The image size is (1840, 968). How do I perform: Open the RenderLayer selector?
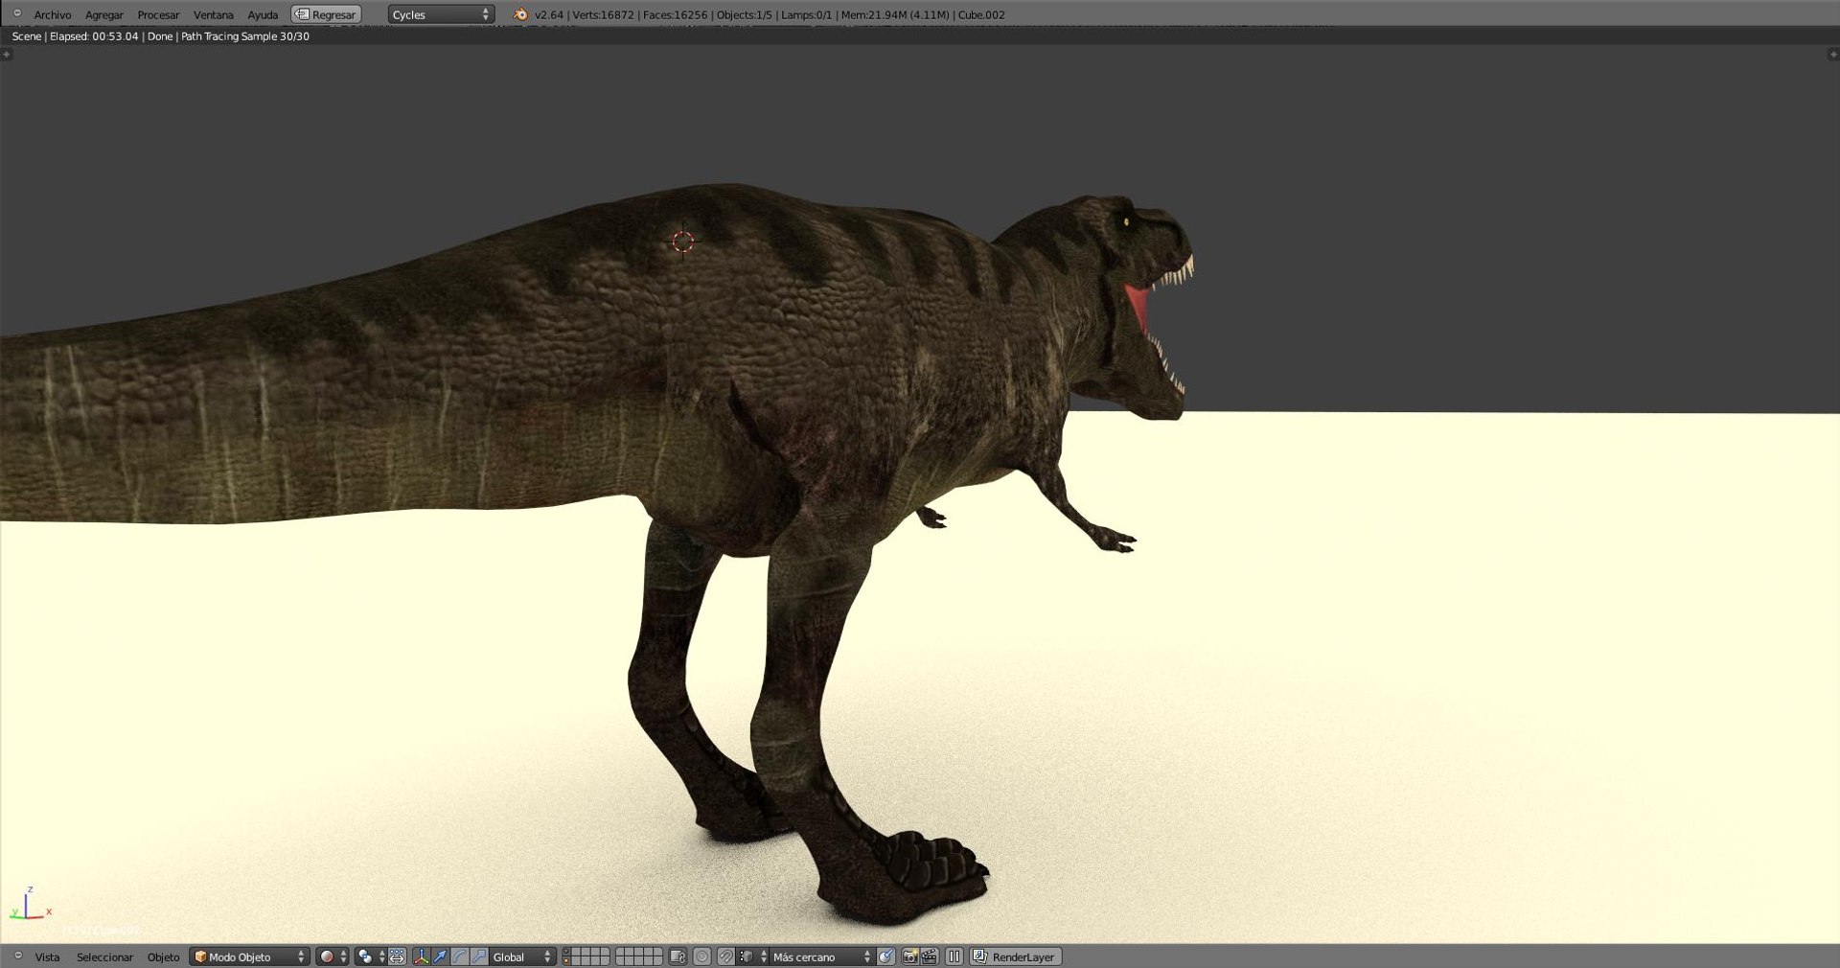(1016, 956)
